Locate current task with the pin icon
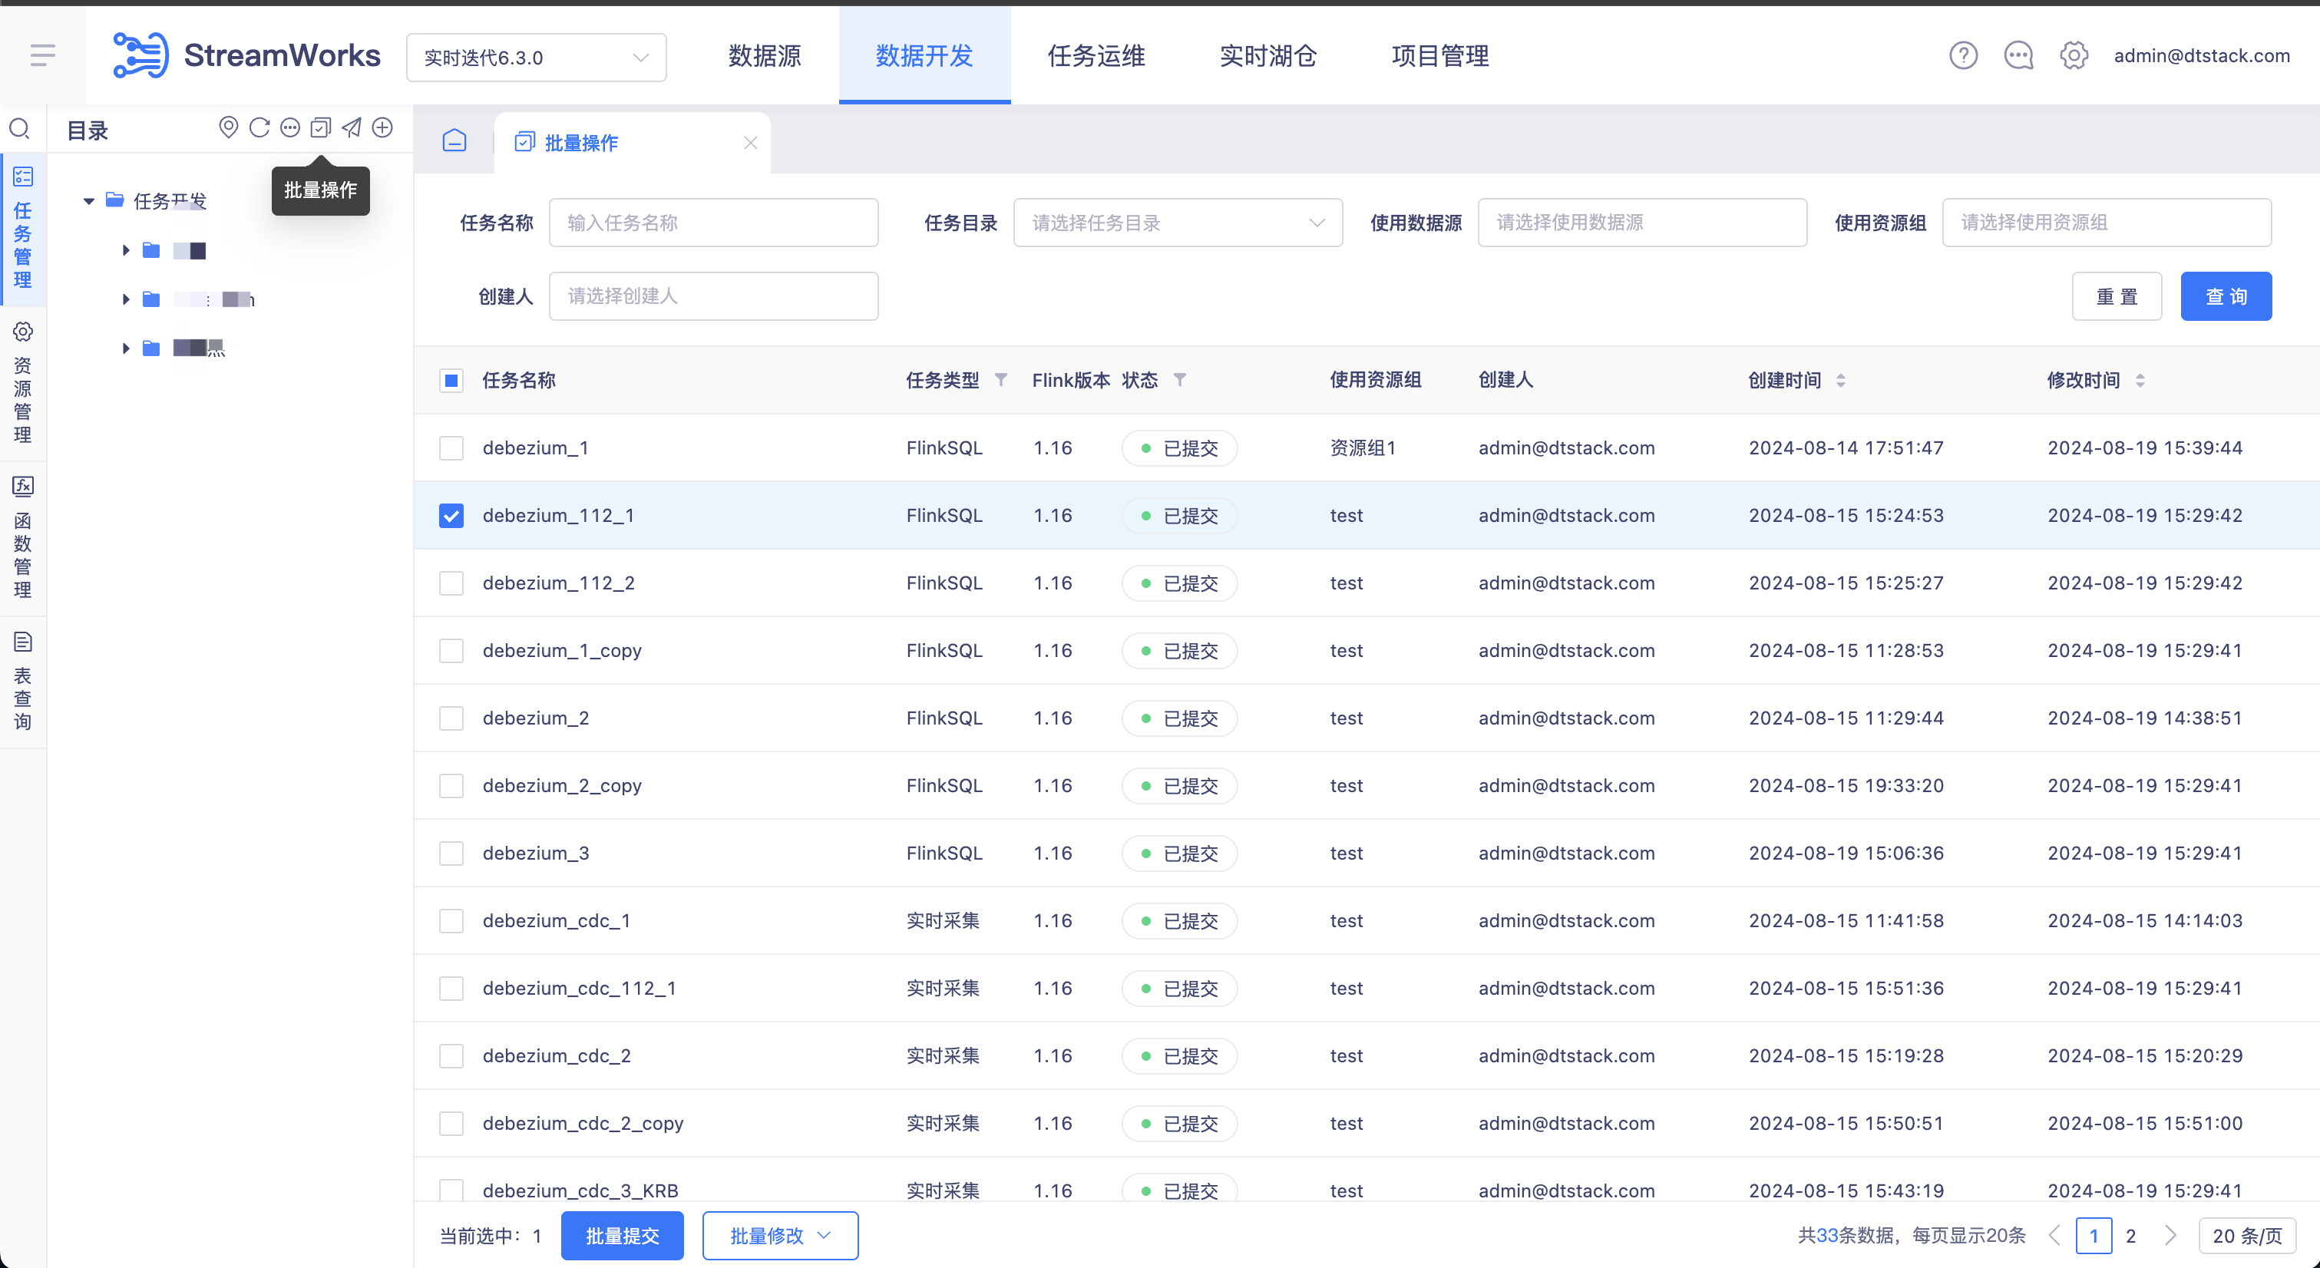The height and width of the screenshot is (1268, 2320). click(229, 128)
